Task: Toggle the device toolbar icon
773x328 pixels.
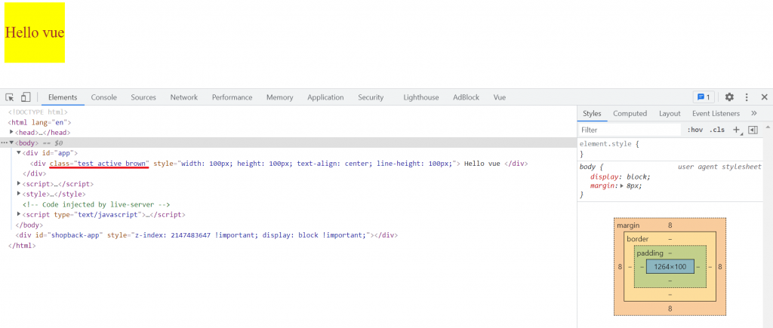Action: click(26, 97)
